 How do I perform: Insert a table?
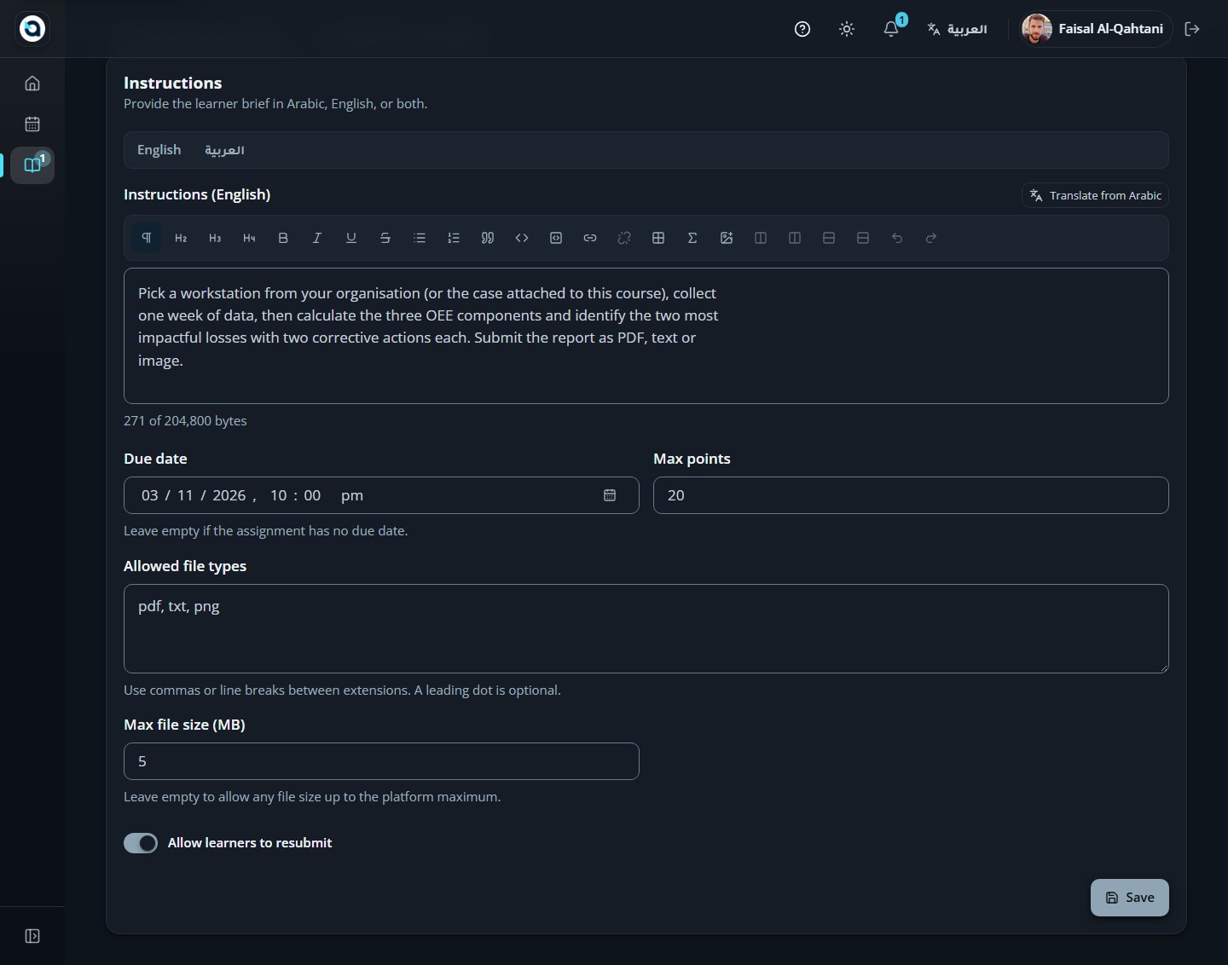tap(658, 238)
